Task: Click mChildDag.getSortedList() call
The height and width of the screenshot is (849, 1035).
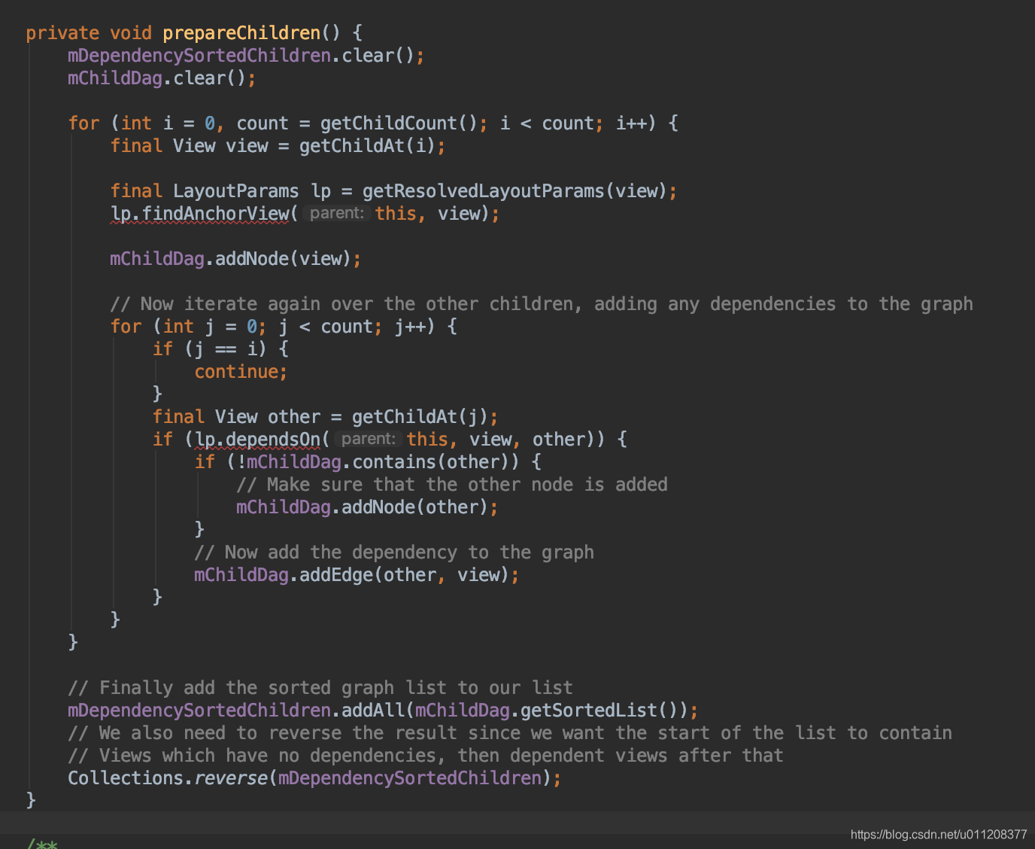Action: [551, 711]
